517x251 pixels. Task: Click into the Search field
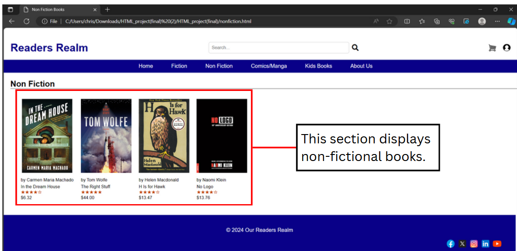[x=278, y=48]
